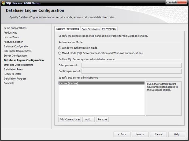
Task: Click the Add... button
Action: (88, 119)
